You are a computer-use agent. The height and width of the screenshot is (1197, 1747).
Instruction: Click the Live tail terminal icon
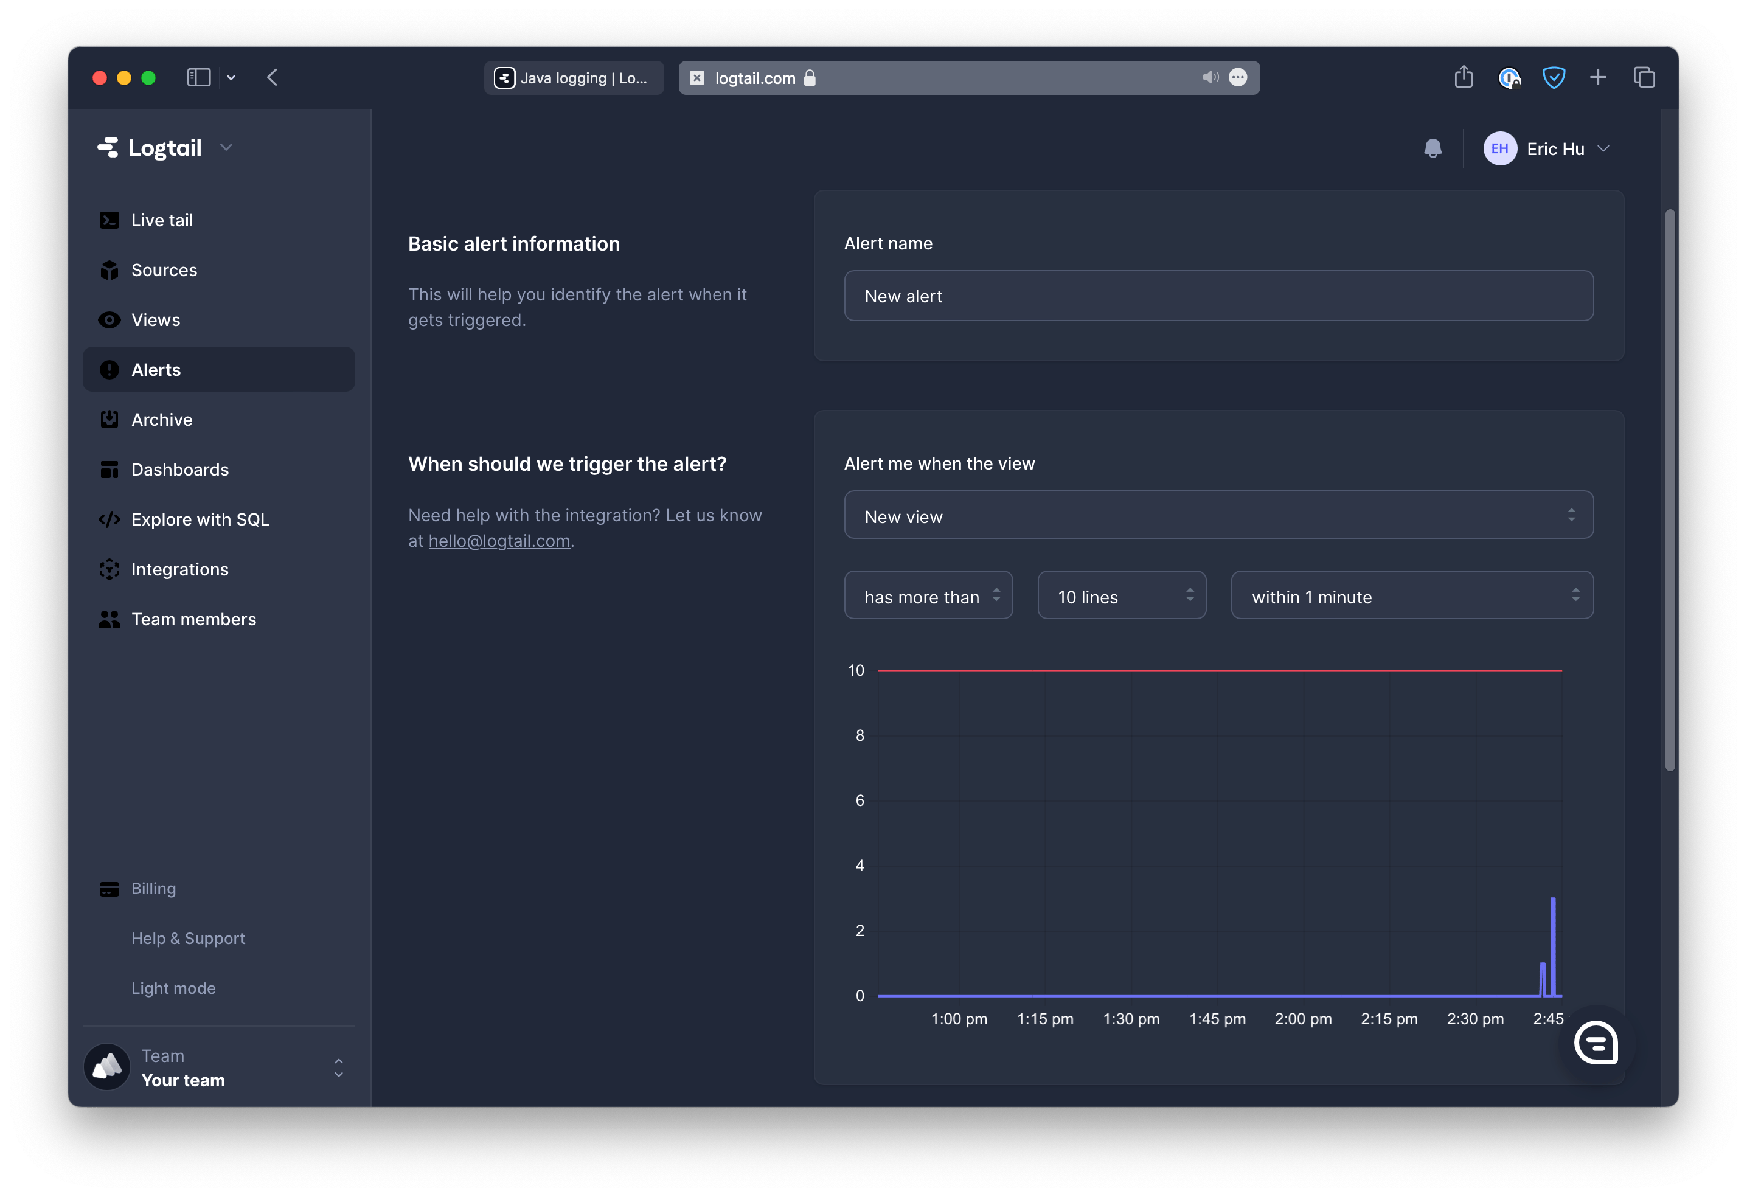tap(109, 220)
